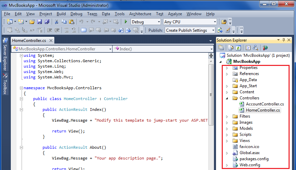
Task: Uncomment the selected lines icon
Action: tap(74, 30)
